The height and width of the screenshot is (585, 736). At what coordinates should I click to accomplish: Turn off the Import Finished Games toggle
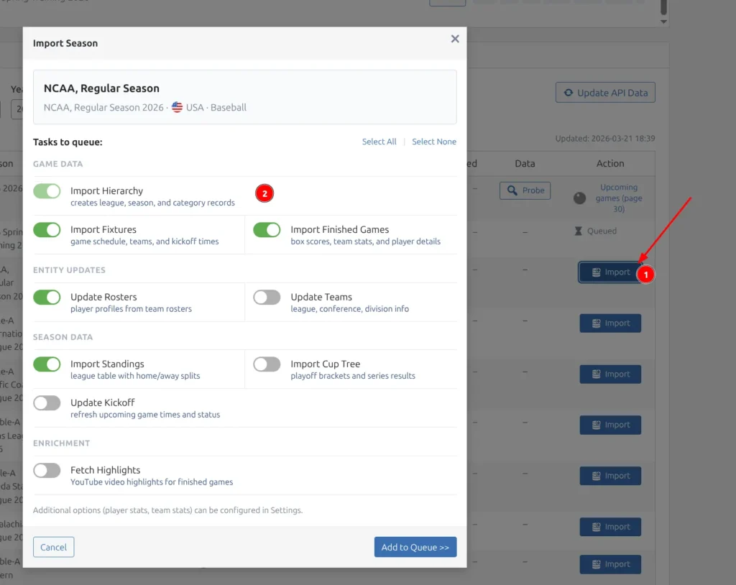267,230
